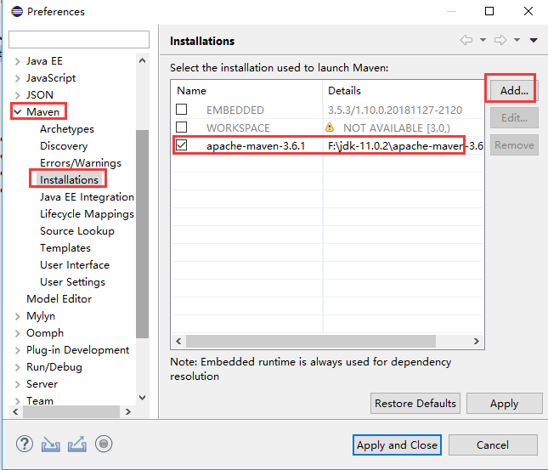Viewport: 548px width, 470px height.
Task: Select the Installations tree item
Action: click(x=69, y=179)
